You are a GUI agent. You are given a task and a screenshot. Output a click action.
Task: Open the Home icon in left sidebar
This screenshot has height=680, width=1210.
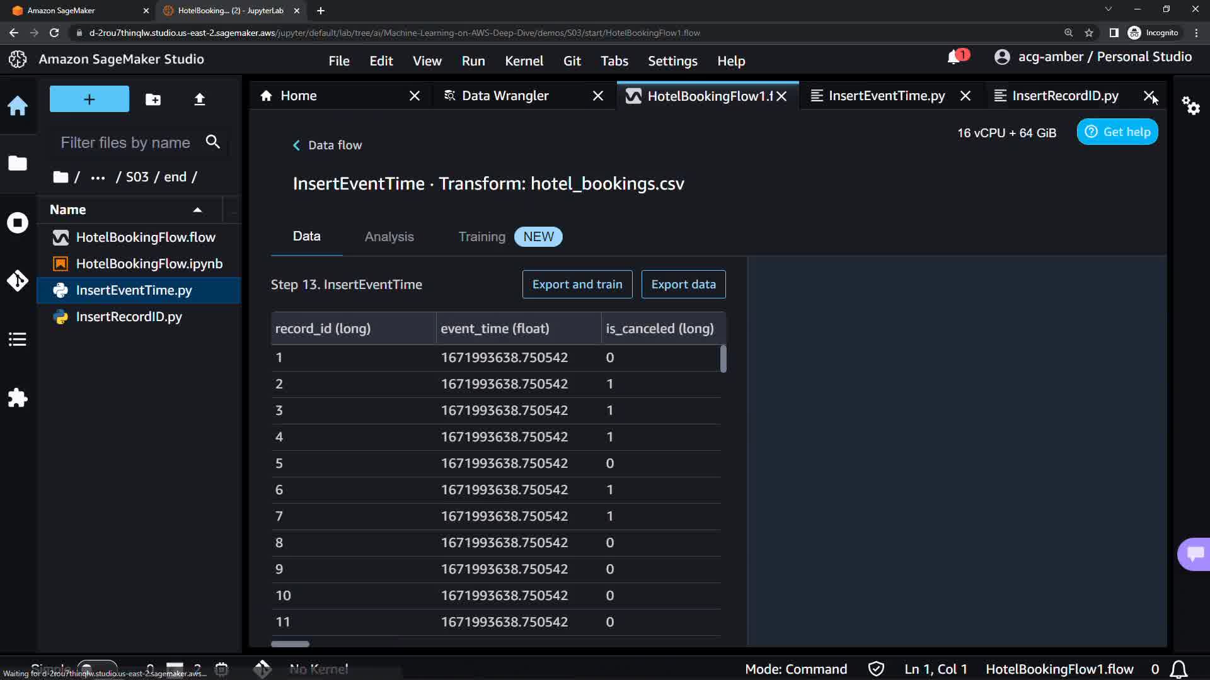[x=18, y=106]
